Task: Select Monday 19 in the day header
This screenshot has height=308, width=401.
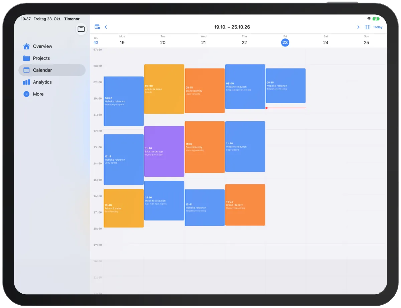Action: click(122, 42)
